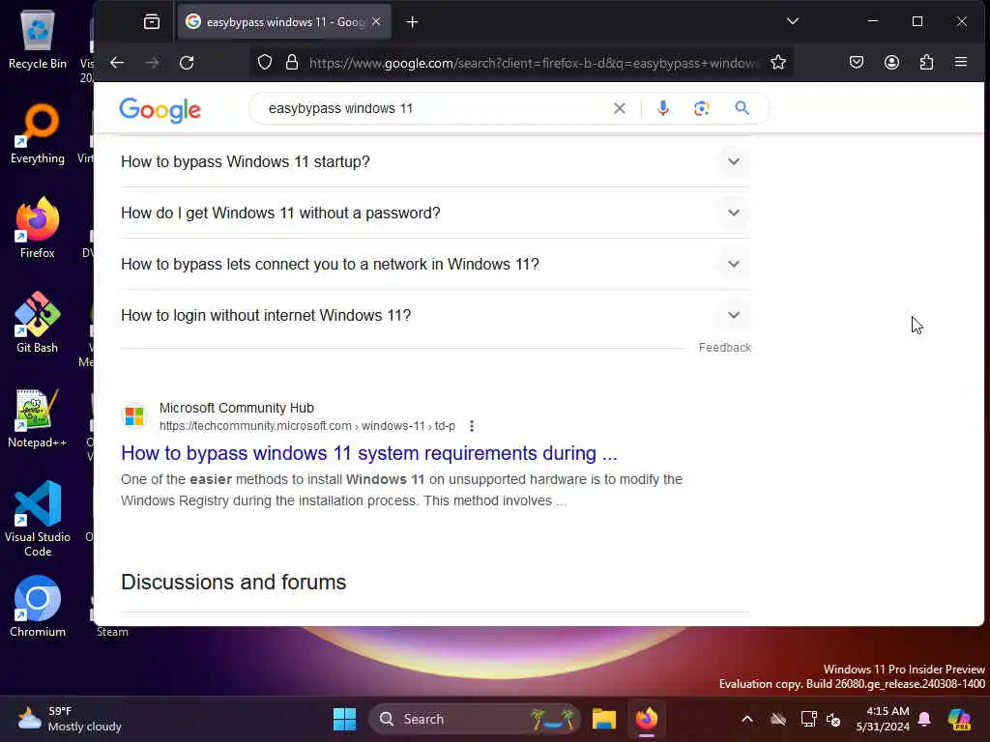This screenshot has height=742, width=990.
Task: Select the Chromium desktop shortcut
Action: click(x=38, y=607)
